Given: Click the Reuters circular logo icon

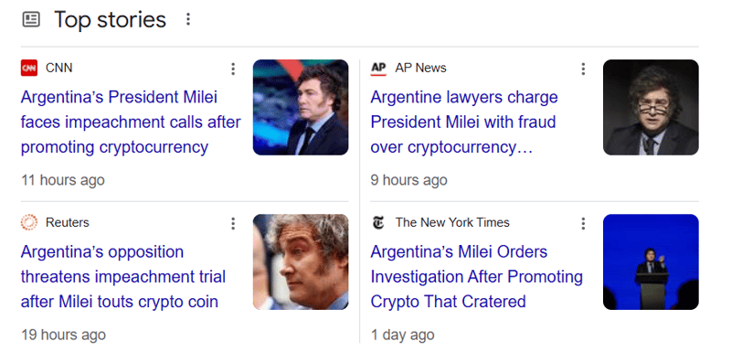Looking at the screenshot, I should tap(29, 223).
